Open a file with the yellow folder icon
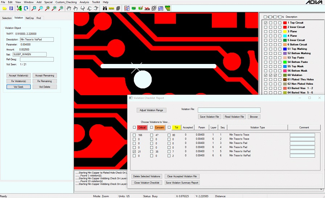The width and height of the screenshot is (325, 198). tap(5, 8)
